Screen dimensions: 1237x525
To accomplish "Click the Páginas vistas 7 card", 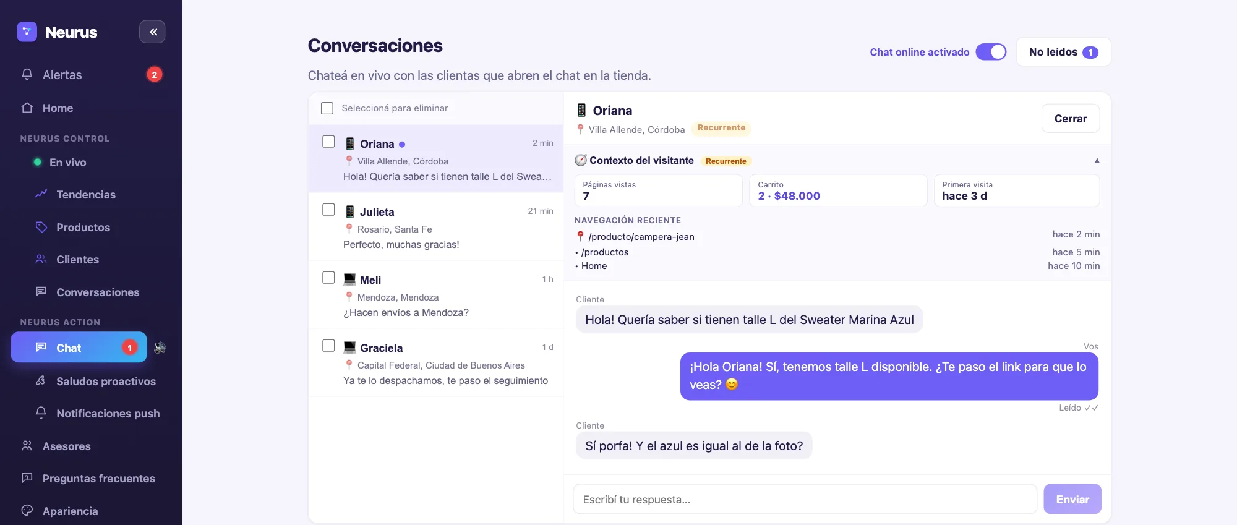I will tap(658, 190).
